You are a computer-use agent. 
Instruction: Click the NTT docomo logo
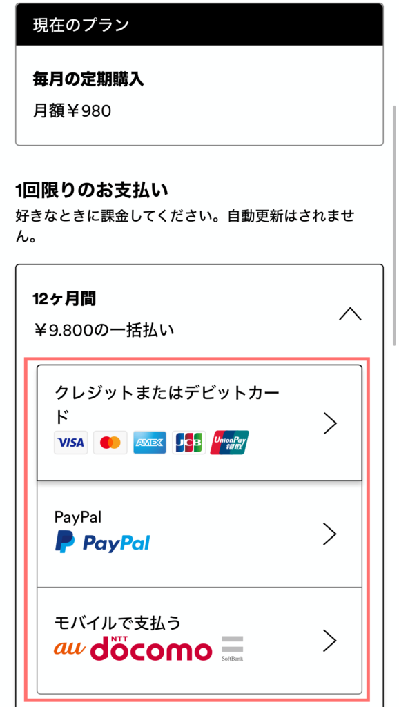coord(151,648)
